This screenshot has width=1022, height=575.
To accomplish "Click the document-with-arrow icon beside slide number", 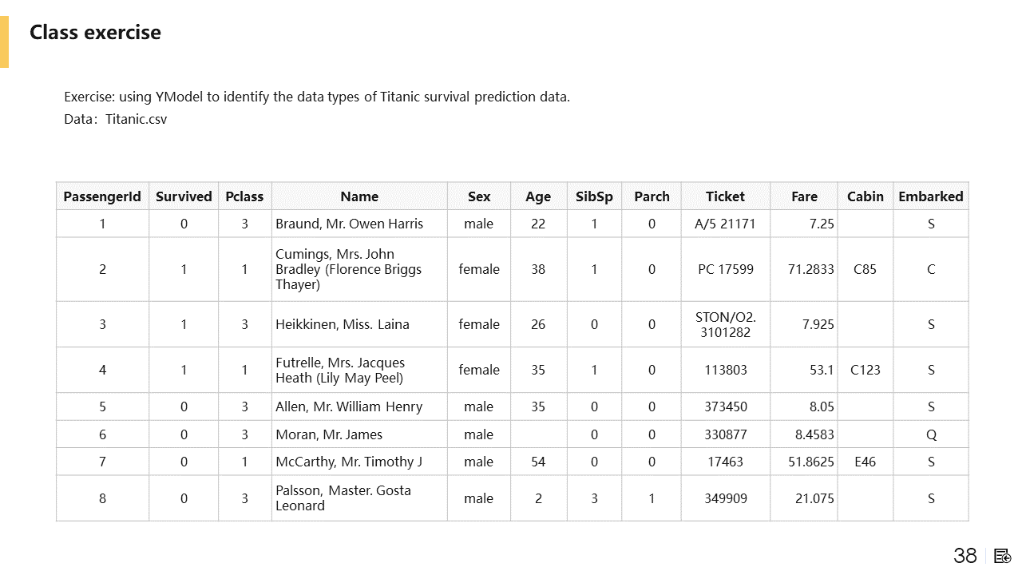I will (1003, 556).
